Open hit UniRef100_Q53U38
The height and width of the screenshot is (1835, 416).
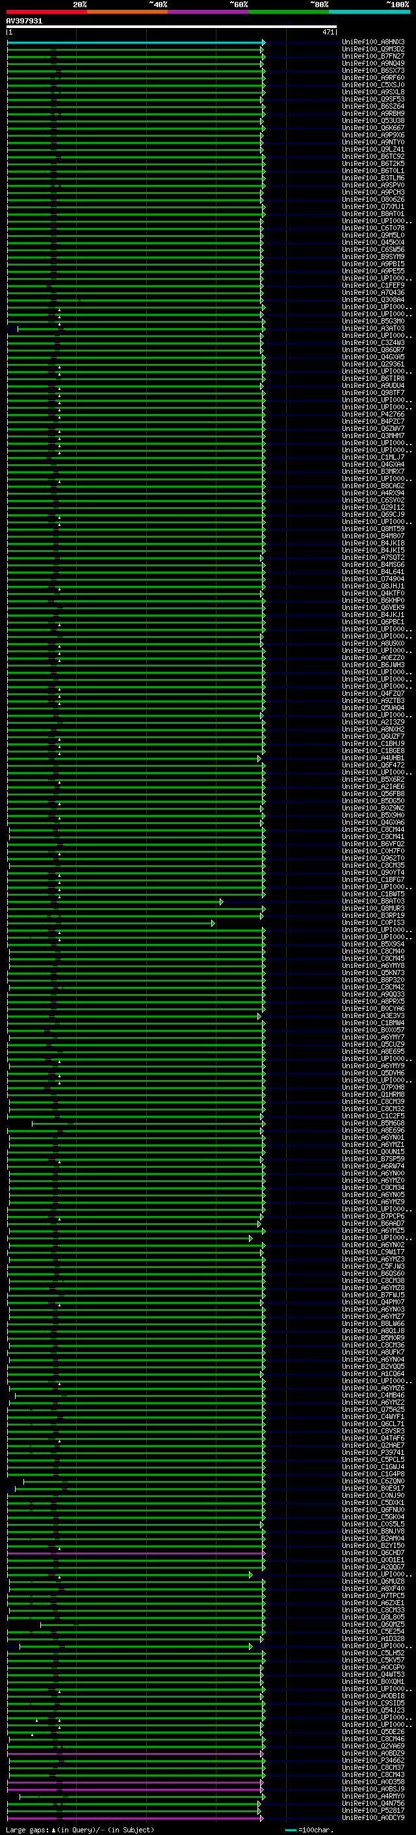point(373,120)
